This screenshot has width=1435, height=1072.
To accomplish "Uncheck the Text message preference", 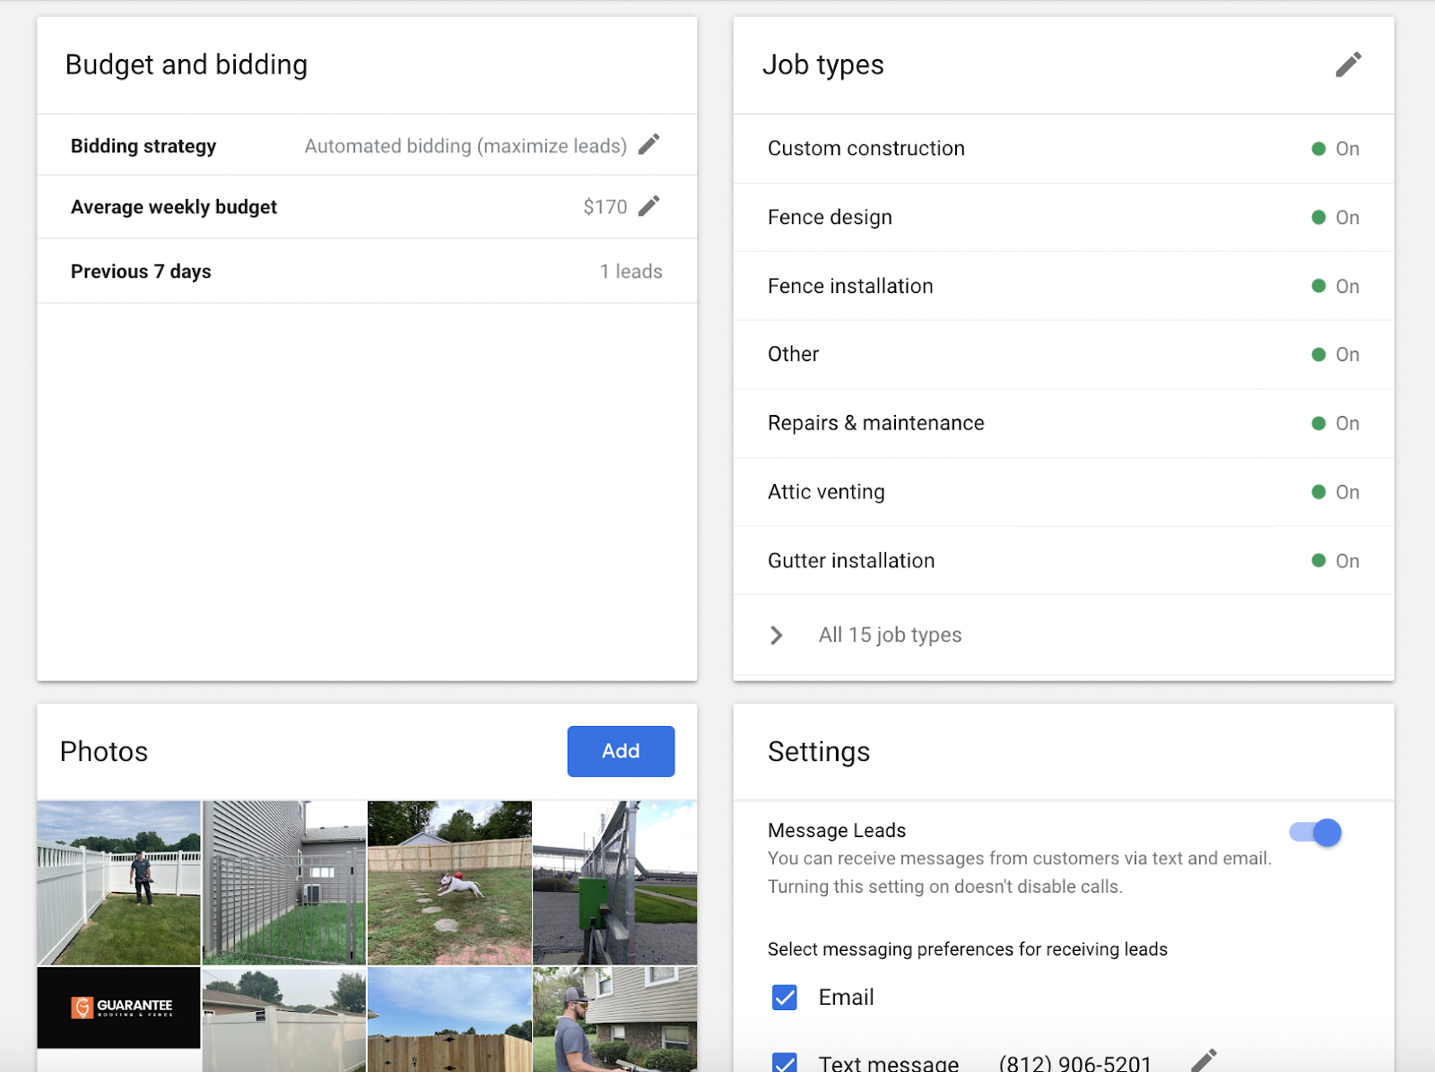I will (x=785, y=1062).
